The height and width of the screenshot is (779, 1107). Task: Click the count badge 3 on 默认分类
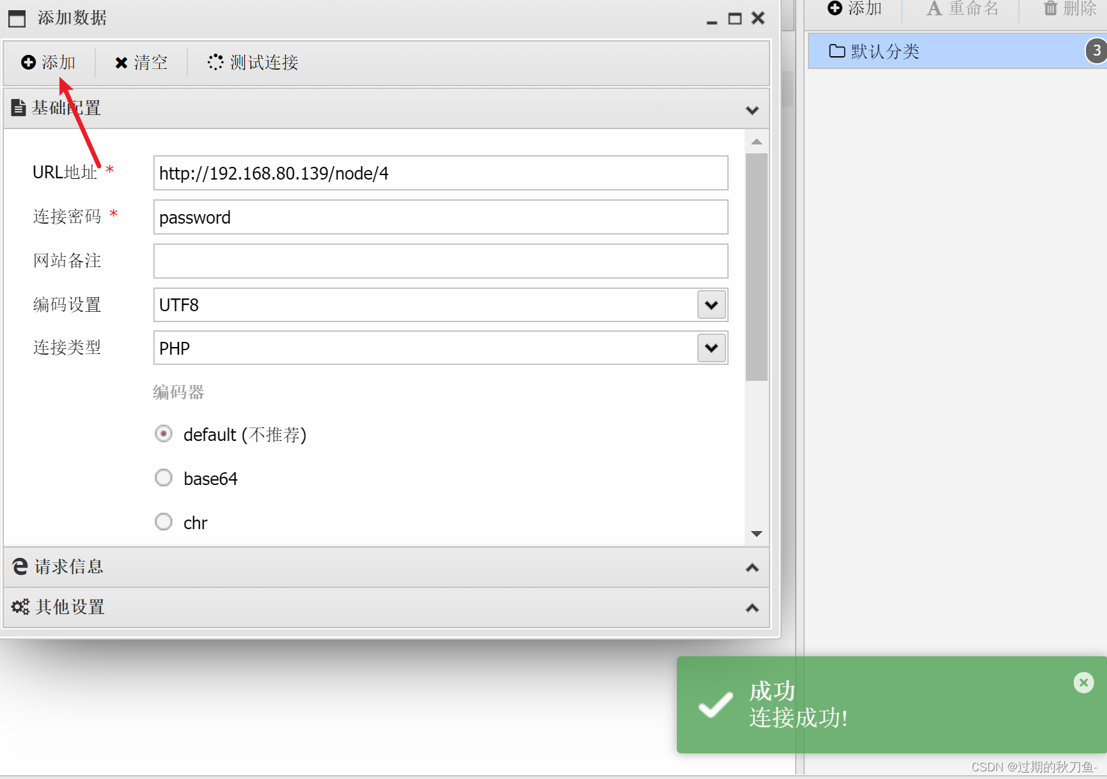(1096, 50)
